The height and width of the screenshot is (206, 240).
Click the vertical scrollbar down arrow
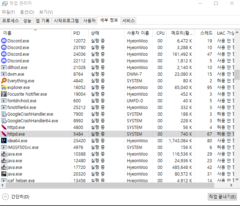point(237,179)
